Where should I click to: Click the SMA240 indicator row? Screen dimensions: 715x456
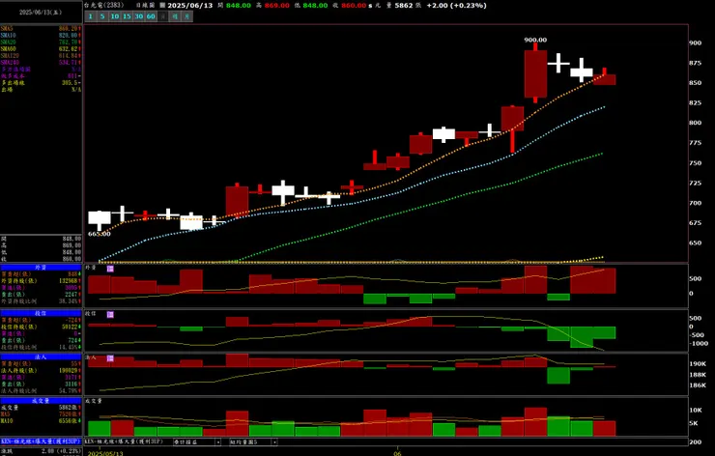pos(41,63)
